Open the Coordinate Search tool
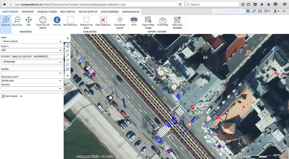 pyautogui.click(x=120, y=23)
